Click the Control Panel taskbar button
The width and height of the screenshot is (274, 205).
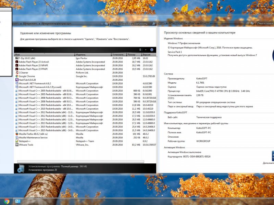[18, 201]
